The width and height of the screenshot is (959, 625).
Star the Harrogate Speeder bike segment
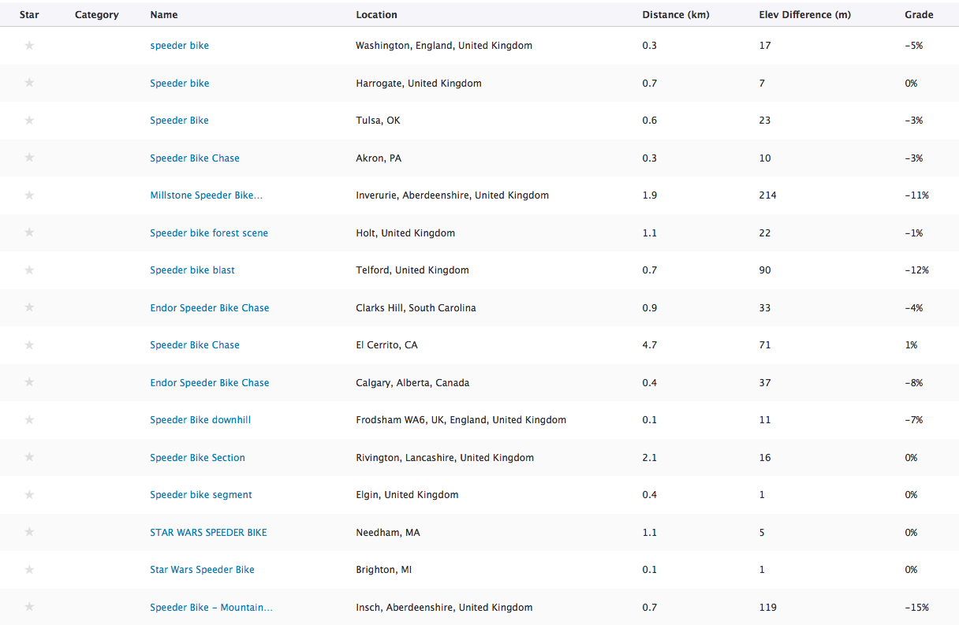click(29, 83)
